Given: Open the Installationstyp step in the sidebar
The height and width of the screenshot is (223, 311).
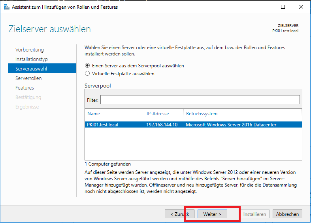Looking at the screenshot, I should 32,59.
